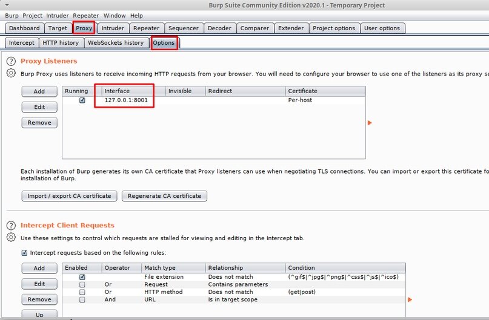The height and width of the screenshot is (320, 489).
Task: Add a new intercept request rule
Action: point(39,268)
